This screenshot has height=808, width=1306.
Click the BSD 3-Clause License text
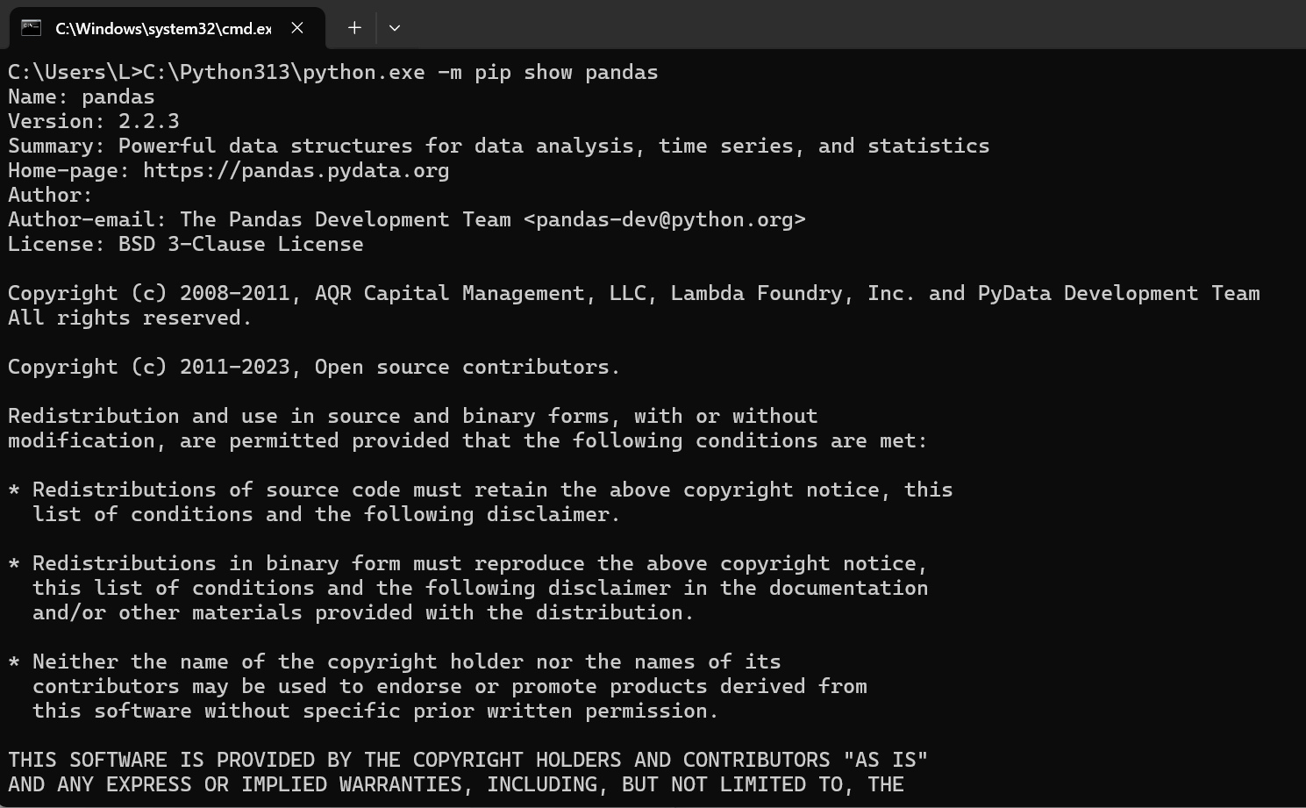[240, 244]
